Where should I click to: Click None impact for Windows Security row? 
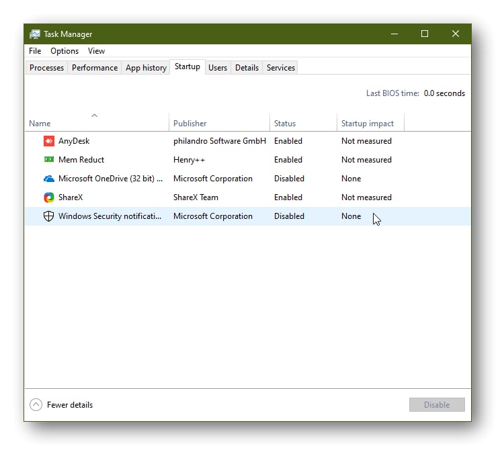351,216
